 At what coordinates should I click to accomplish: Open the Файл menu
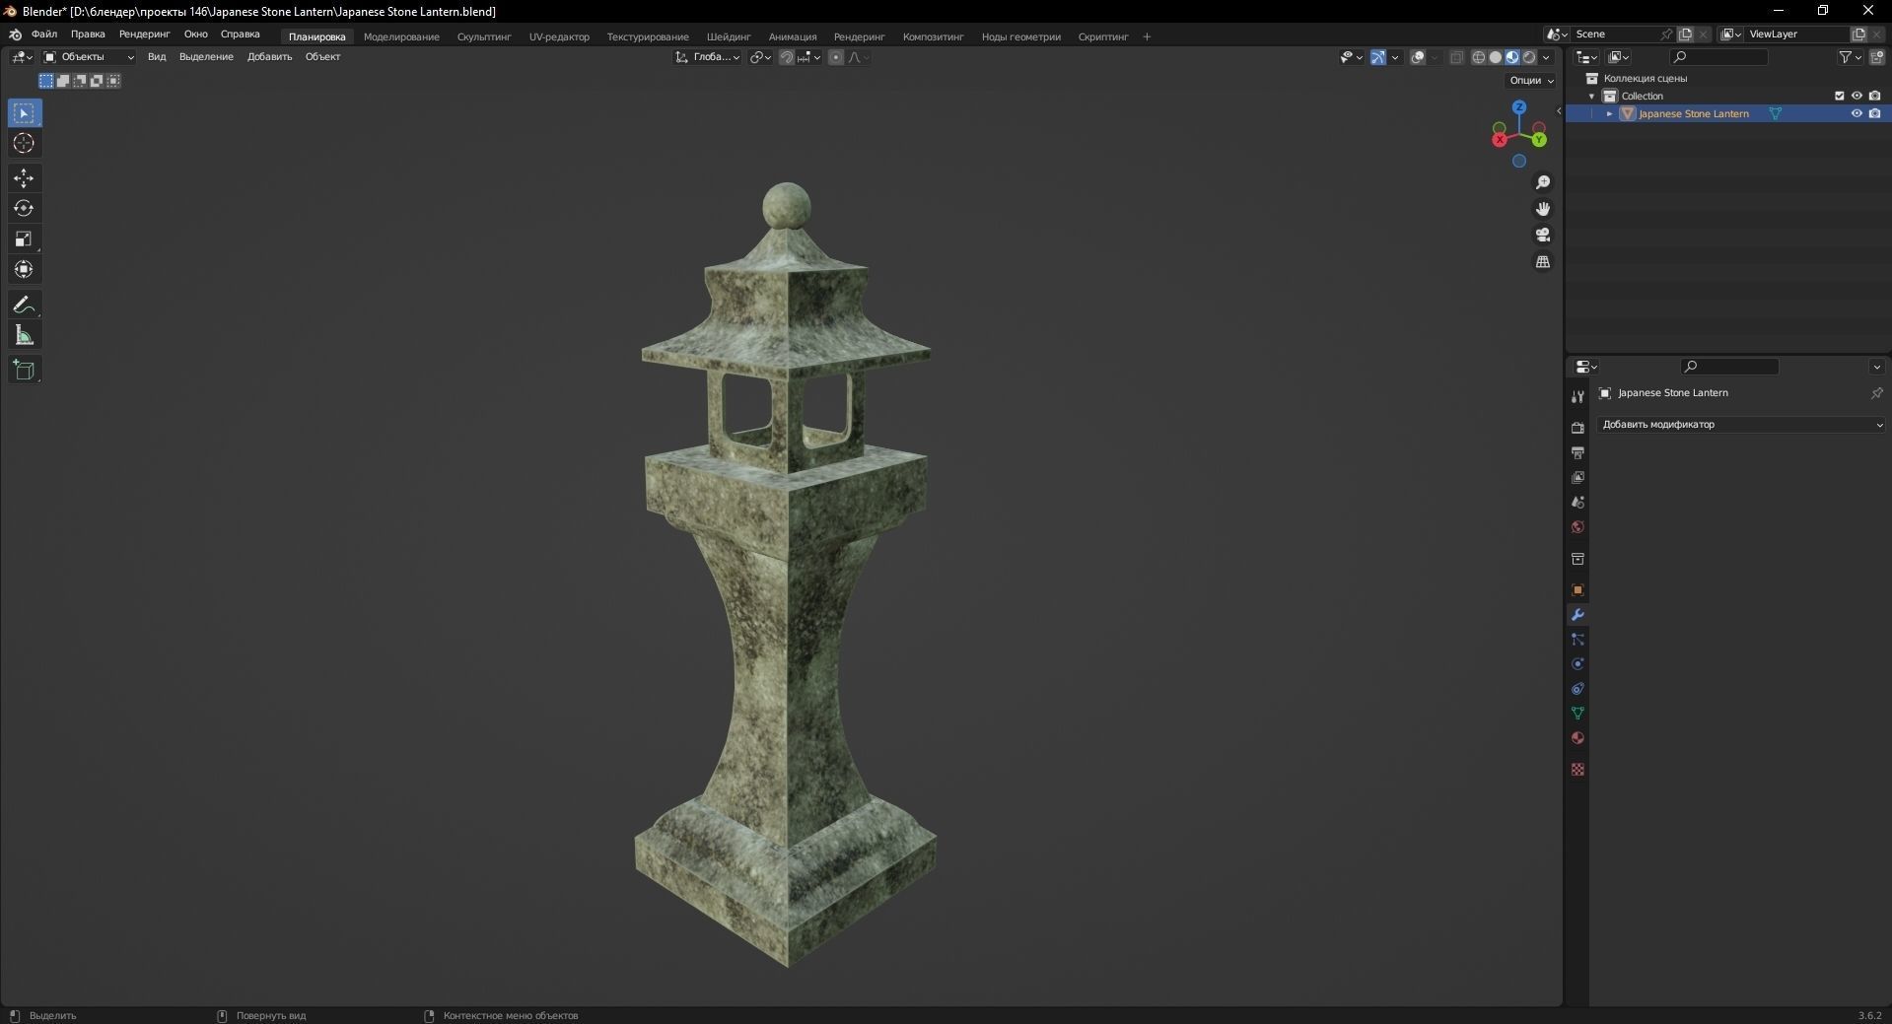tap(44, 34)
